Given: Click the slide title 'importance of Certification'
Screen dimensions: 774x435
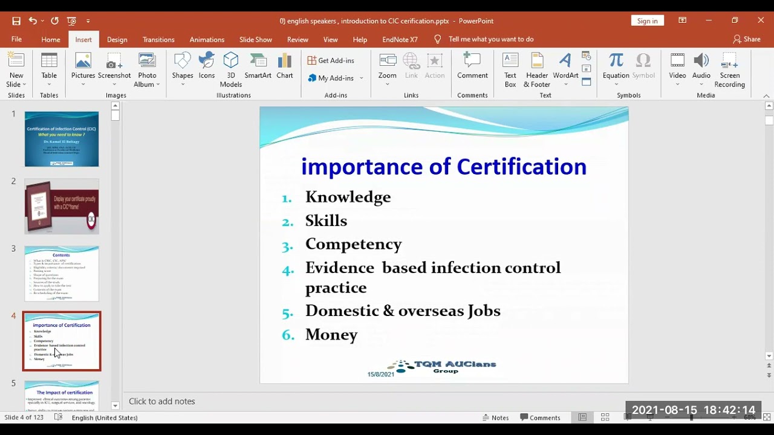Looking at the screenshot, I should pyautogui.click(x=444, y=167).
